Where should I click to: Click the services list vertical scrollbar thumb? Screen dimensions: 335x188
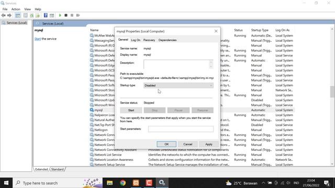pos(332,92)
